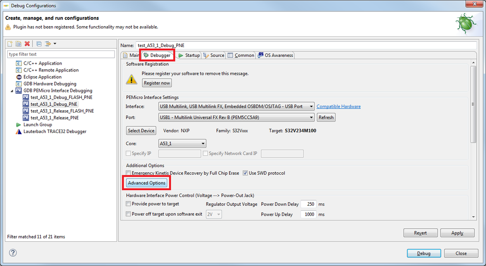Image resolution: width=486 pixels, height=266 pixels.
Task: Click PE icon beside test_A53_1_Release_PNE
Action: point(26,117)
